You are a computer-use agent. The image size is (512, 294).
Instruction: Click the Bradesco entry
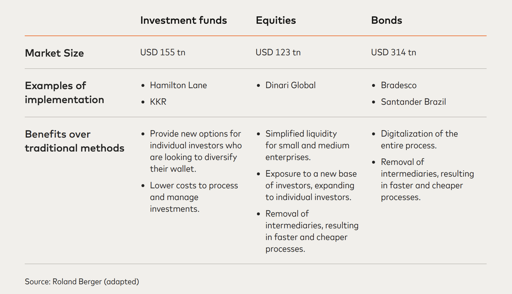398,85
